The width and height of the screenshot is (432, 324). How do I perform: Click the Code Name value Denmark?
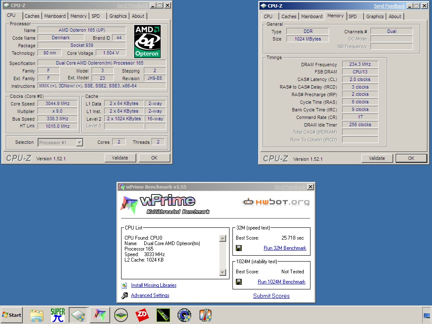(61, 38)
